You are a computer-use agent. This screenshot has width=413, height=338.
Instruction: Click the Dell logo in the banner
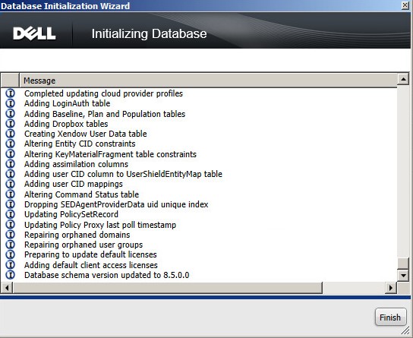(x=34, y=33)
